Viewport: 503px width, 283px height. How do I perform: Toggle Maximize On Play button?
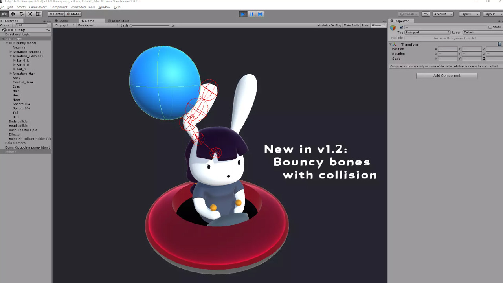(x=329, y=26)
